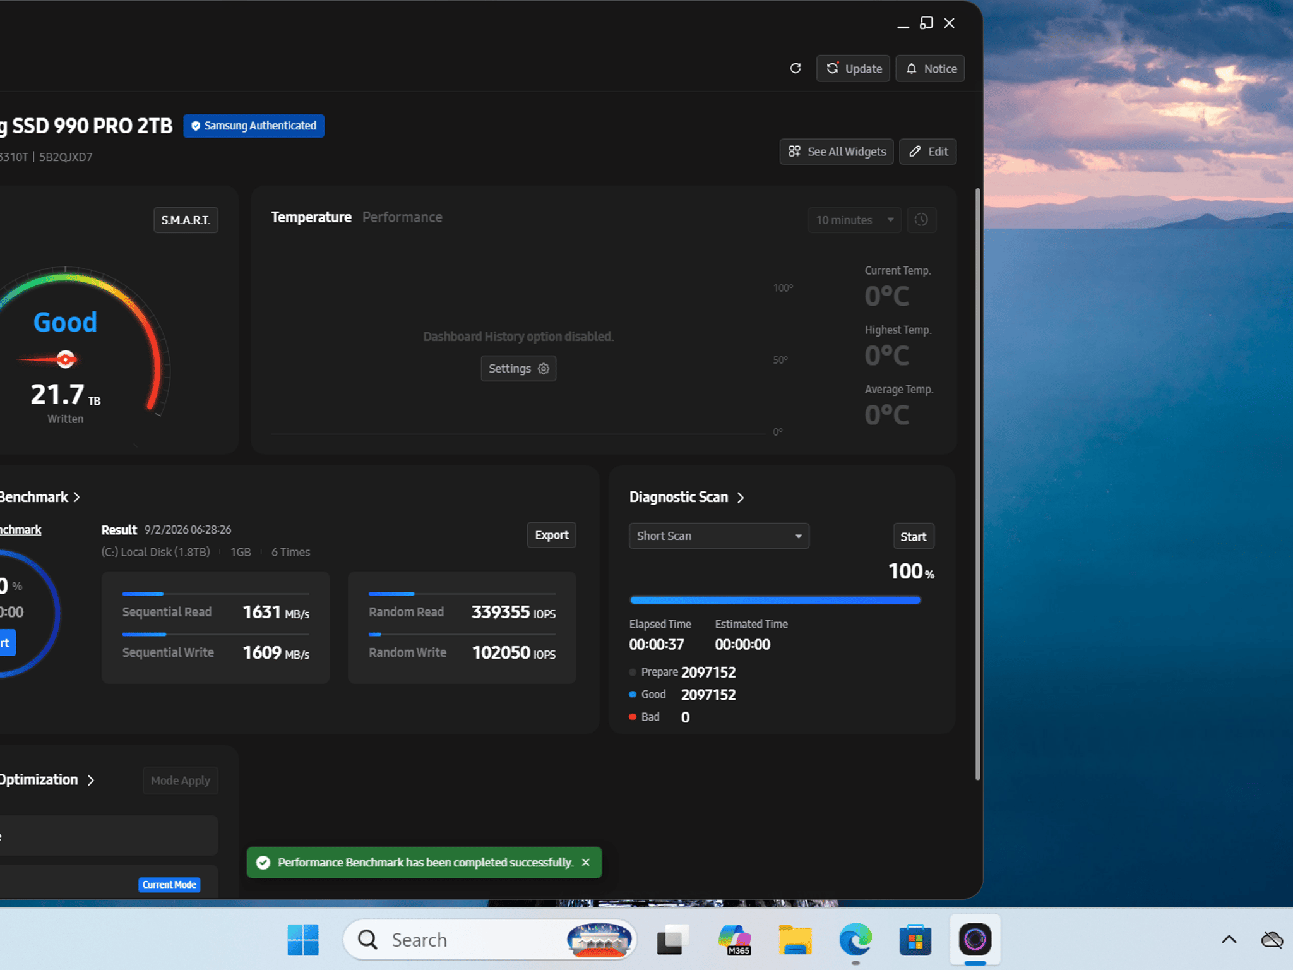The width and height of the screenshot is (1293, 970).
Task: Expand the Optimization section chevron
Action: pos(91,781)
